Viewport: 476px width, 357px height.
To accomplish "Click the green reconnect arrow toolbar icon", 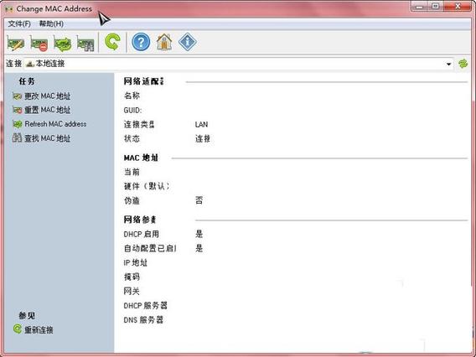I will [112, 42].
